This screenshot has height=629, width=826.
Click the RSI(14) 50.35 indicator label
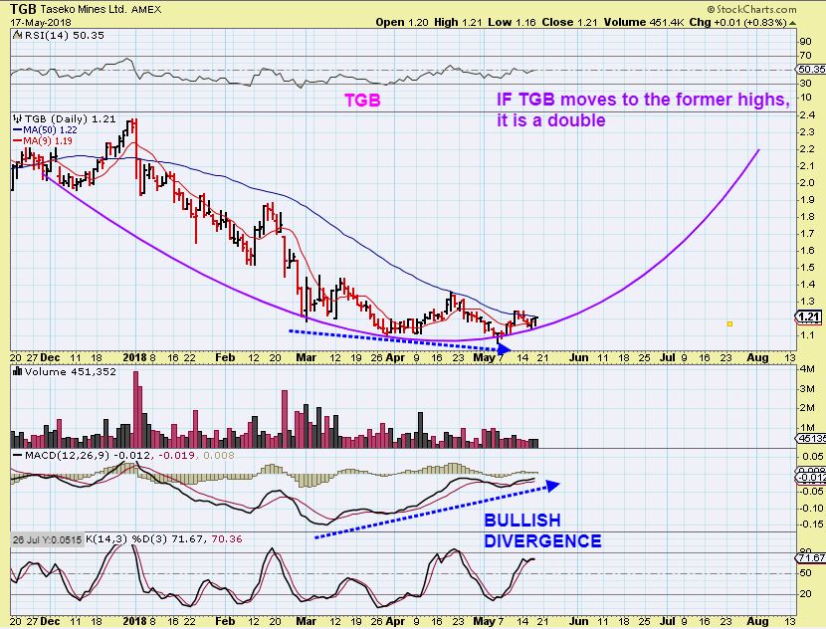coord(65,35)
